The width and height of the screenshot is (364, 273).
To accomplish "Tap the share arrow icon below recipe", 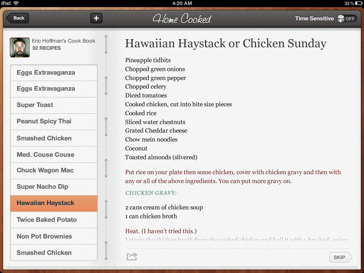I will [132, 257].
